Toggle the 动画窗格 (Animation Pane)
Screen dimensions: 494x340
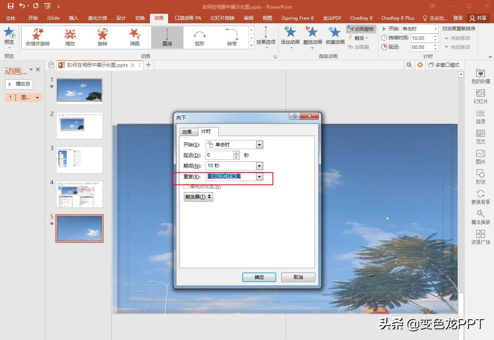pyautogui.click(x=360, y=29)
